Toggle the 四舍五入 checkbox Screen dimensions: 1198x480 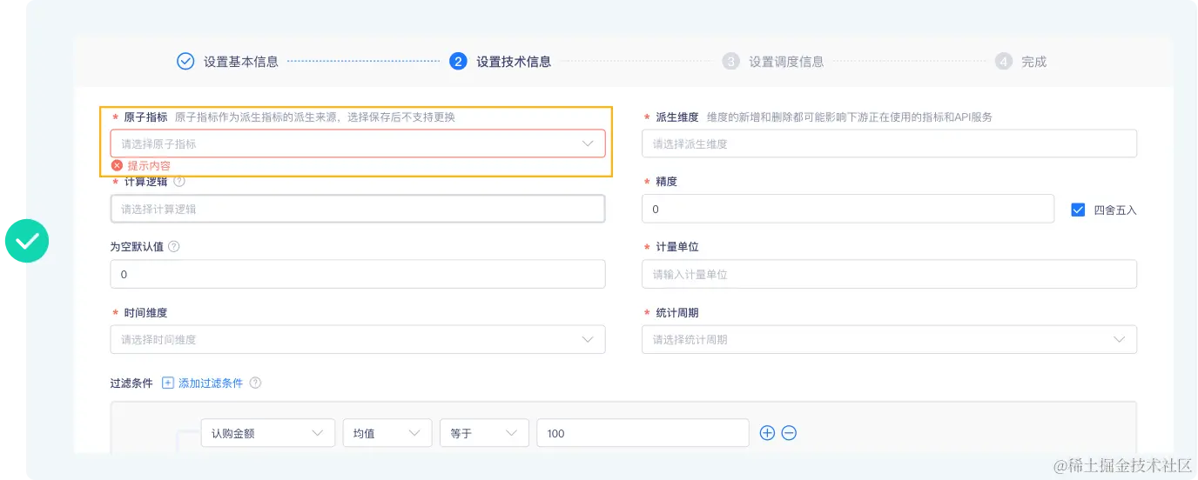point(1078,210)
